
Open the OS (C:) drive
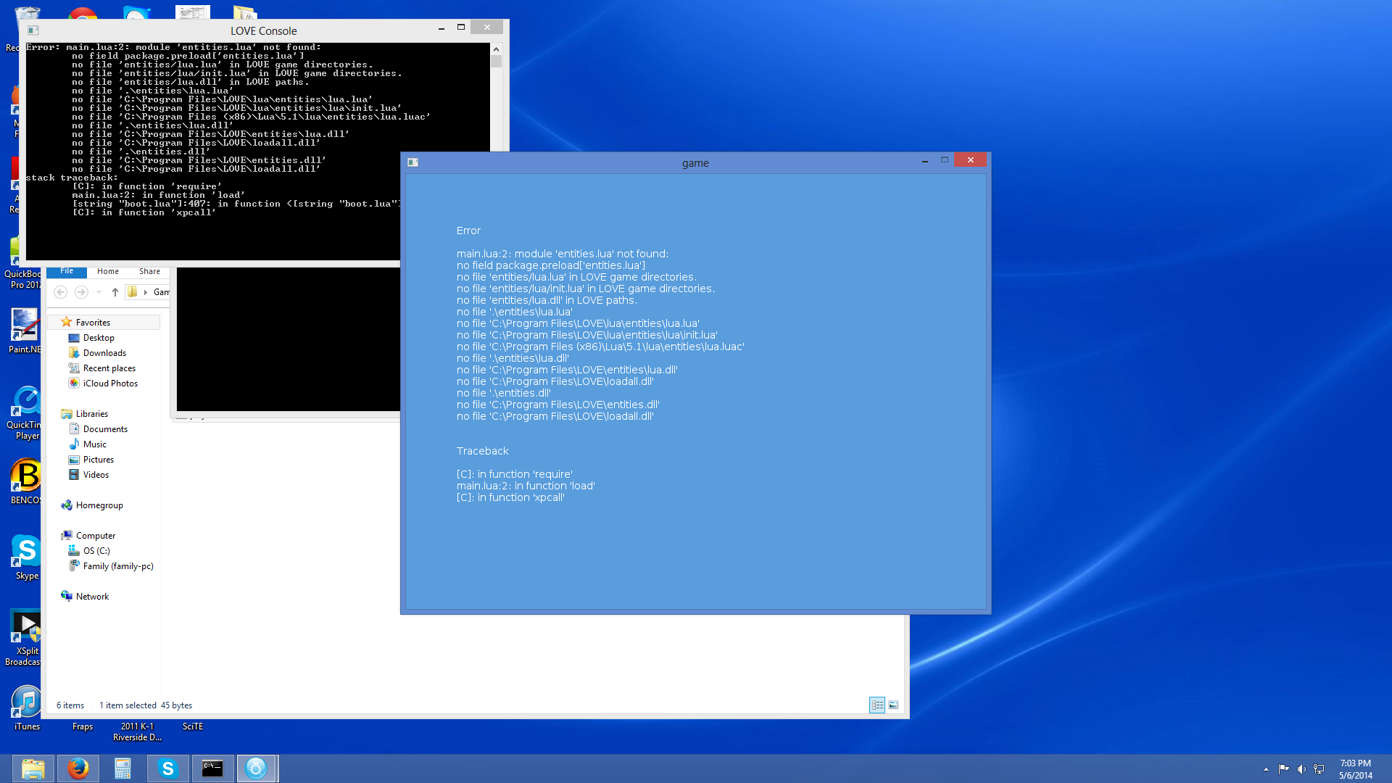click(x=96, y=551)
